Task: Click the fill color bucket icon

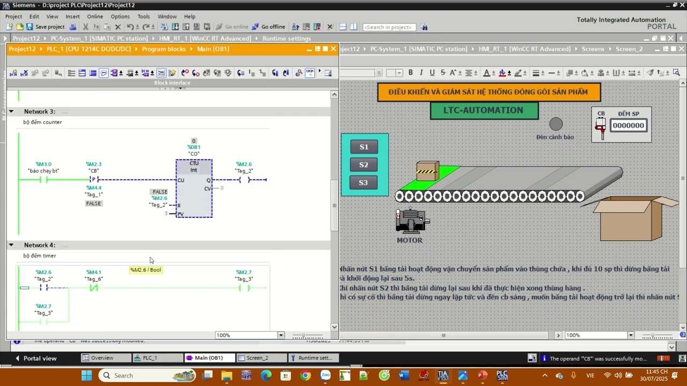Action: click(x=502, y=73)
